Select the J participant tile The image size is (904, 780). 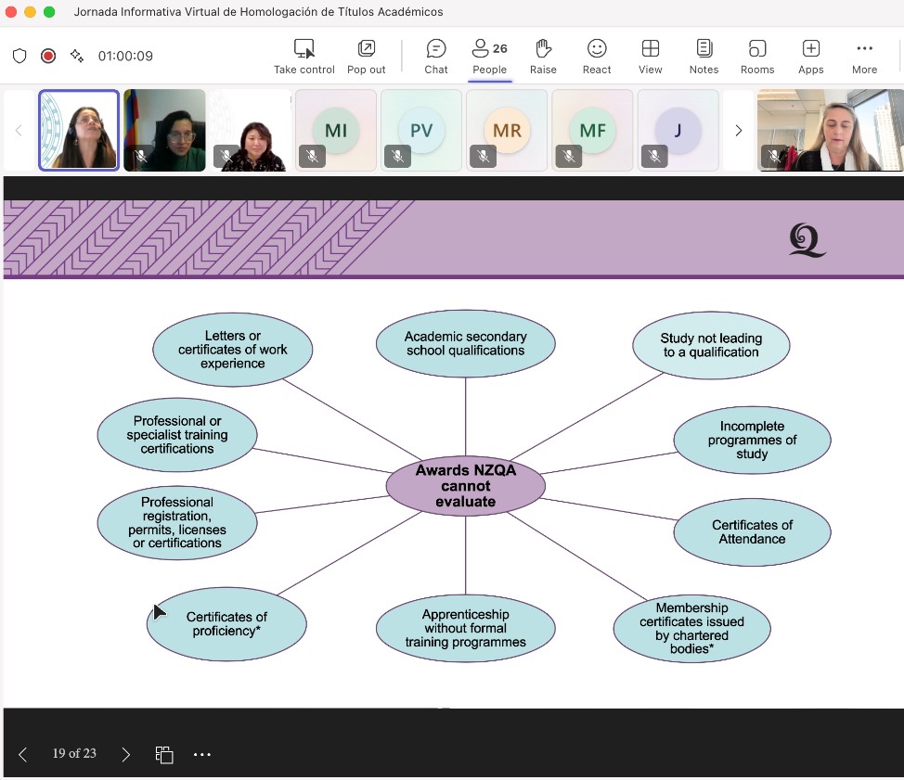click(x=678, y=130)
